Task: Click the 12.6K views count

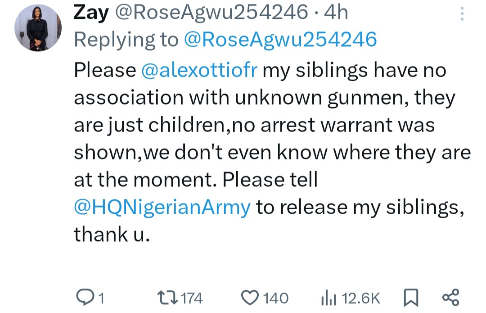Action: click(x=361, y=298)
